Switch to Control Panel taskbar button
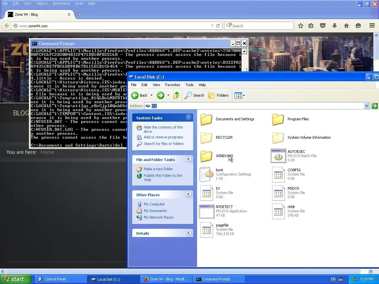Viewport: 379px width, 284px height. 61,279
